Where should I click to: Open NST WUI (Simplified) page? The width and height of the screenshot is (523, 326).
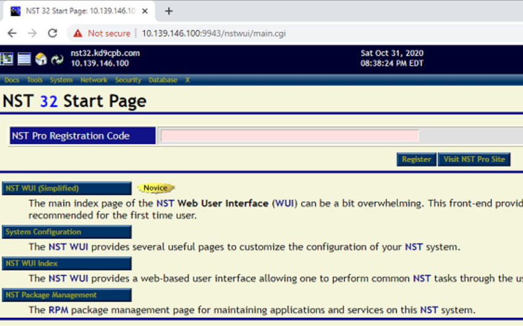[x=67, y=188]
